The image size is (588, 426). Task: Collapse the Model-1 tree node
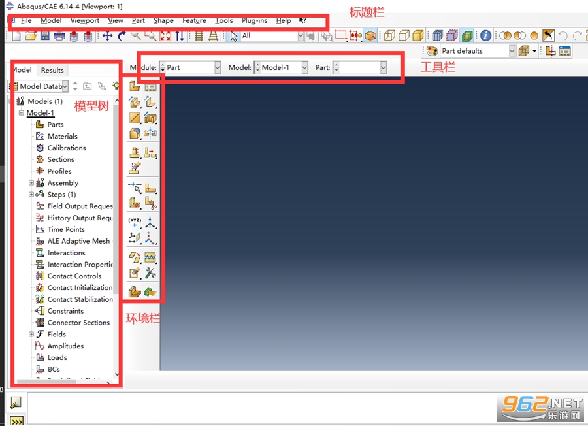point(22,112)
